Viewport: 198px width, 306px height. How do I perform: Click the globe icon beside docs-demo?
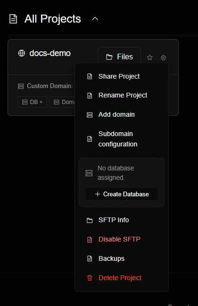[22, 53]
